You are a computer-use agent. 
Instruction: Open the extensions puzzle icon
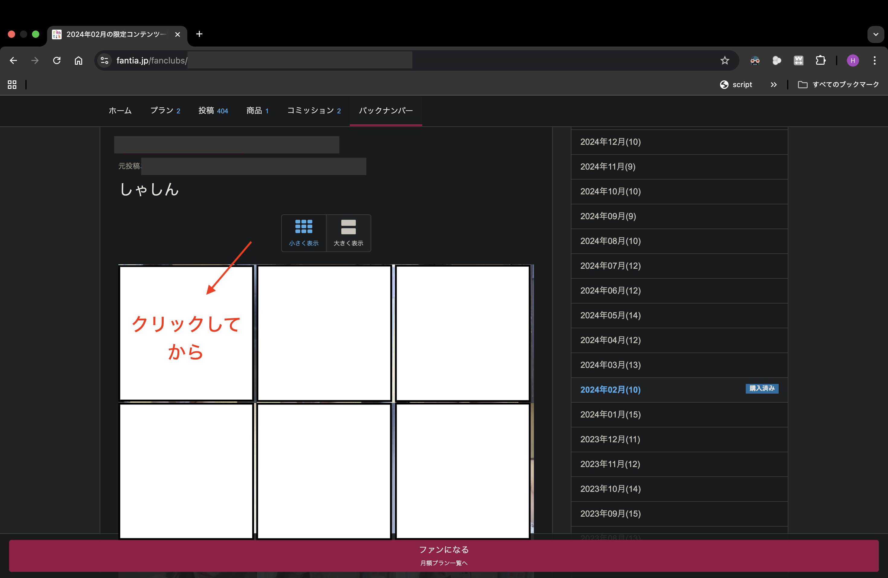(x=820, y=60)
